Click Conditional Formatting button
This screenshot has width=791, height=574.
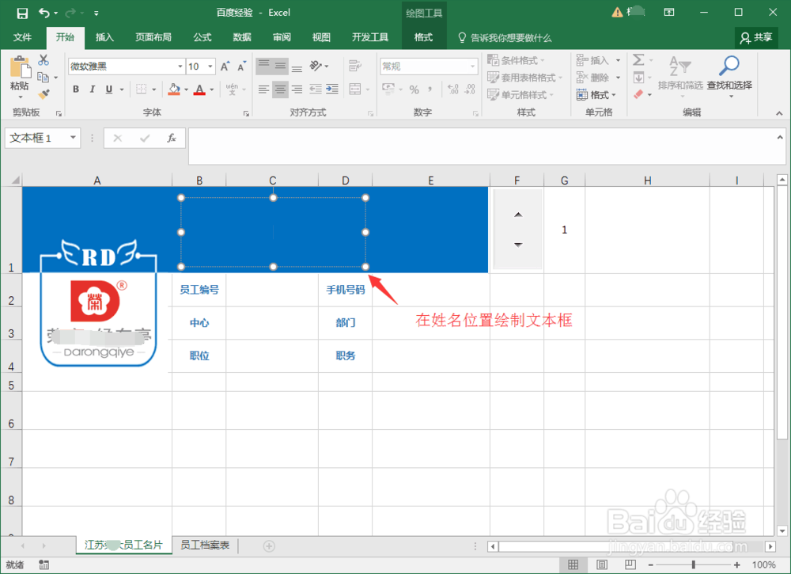pyautogui.click(x=517, y=61)
